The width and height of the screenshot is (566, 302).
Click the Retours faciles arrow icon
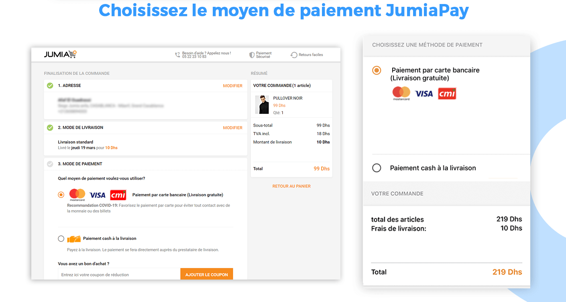point(293,55)
